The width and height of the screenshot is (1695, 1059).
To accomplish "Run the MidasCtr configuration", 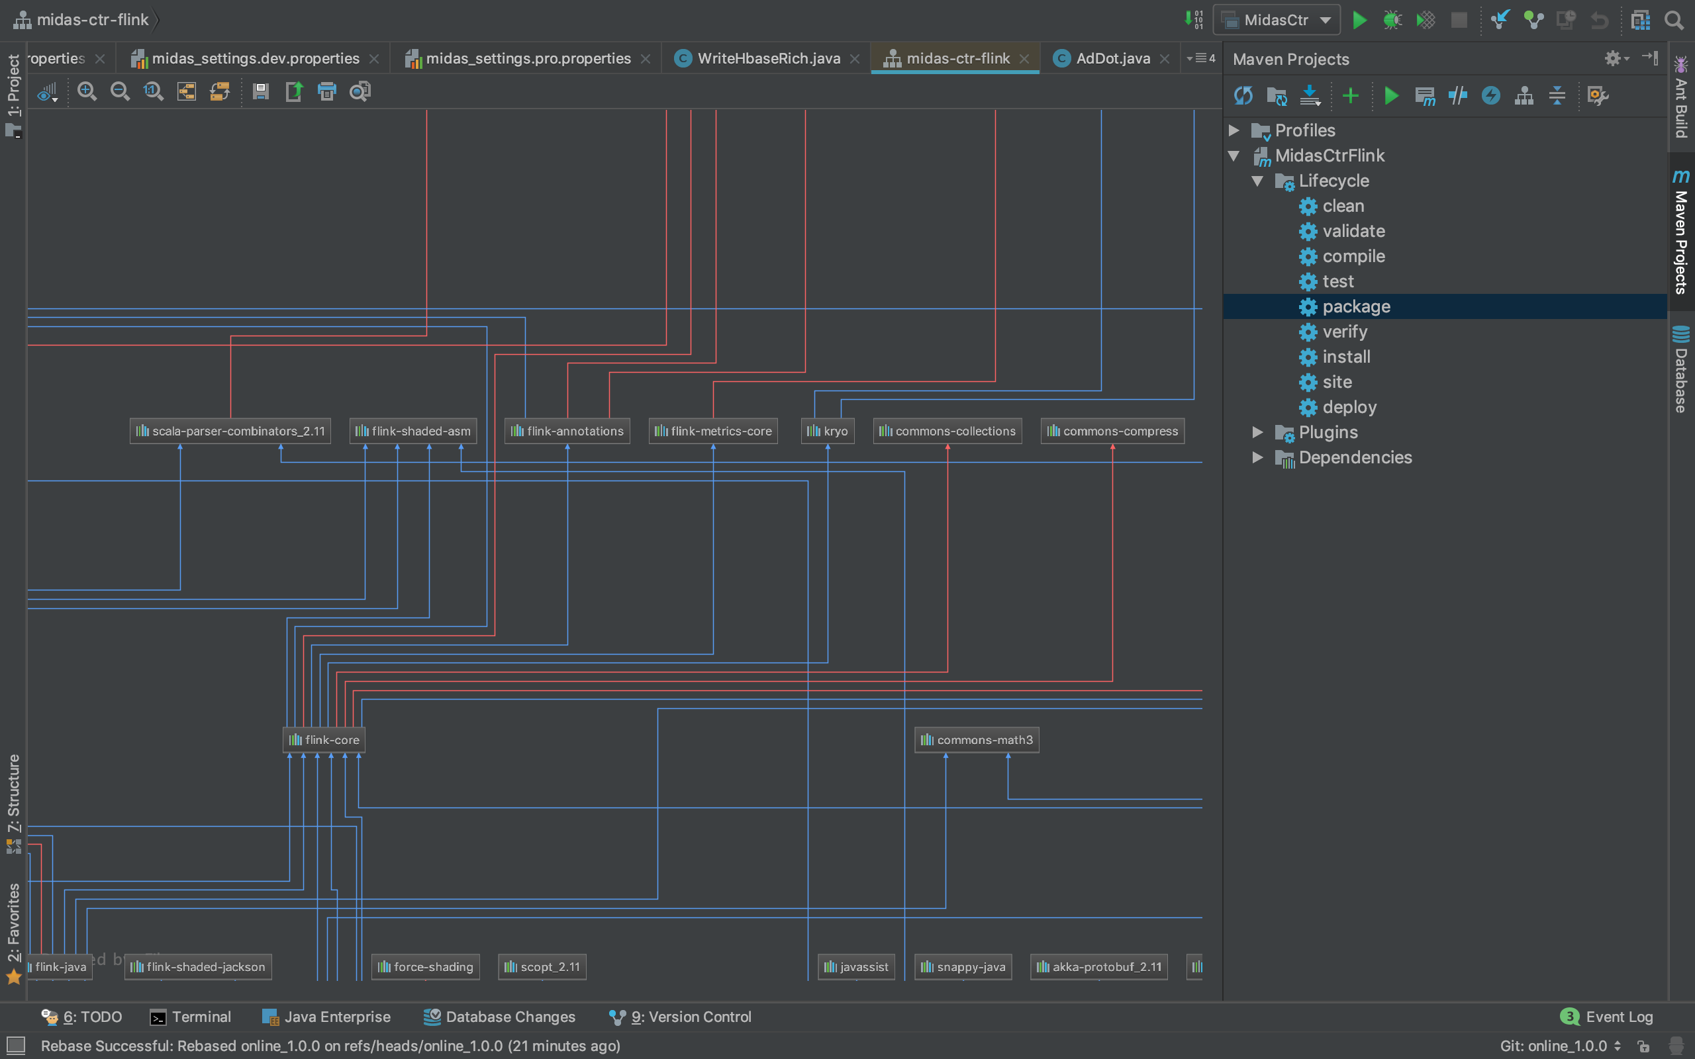I will click(1359, 20).
